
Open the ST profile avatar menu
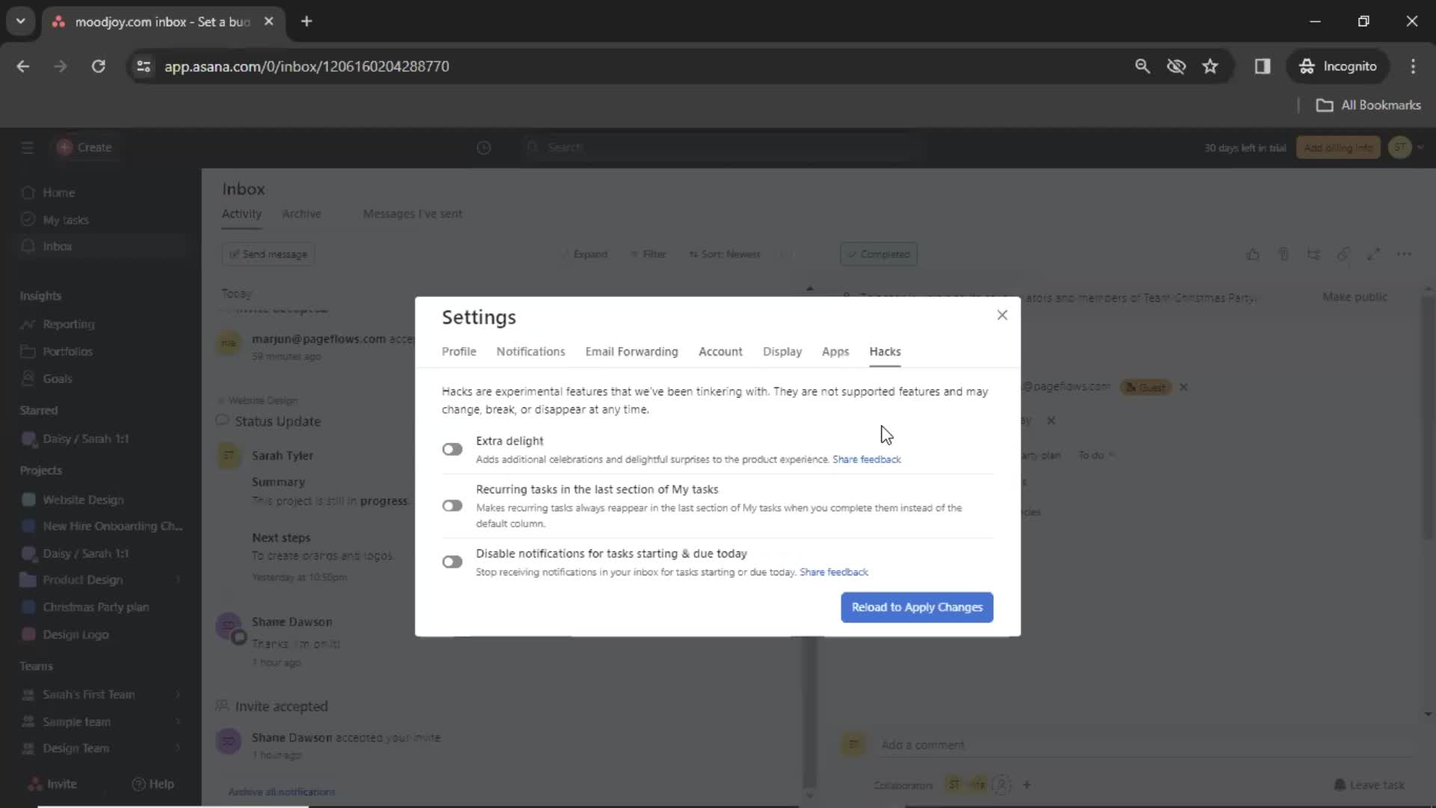tap(1400, 147)
